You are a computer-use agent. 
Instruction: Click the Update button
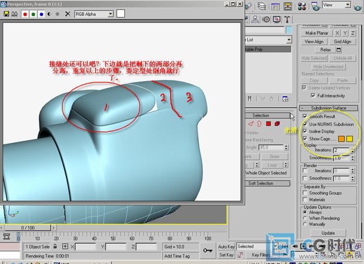(x=328, y=233)
